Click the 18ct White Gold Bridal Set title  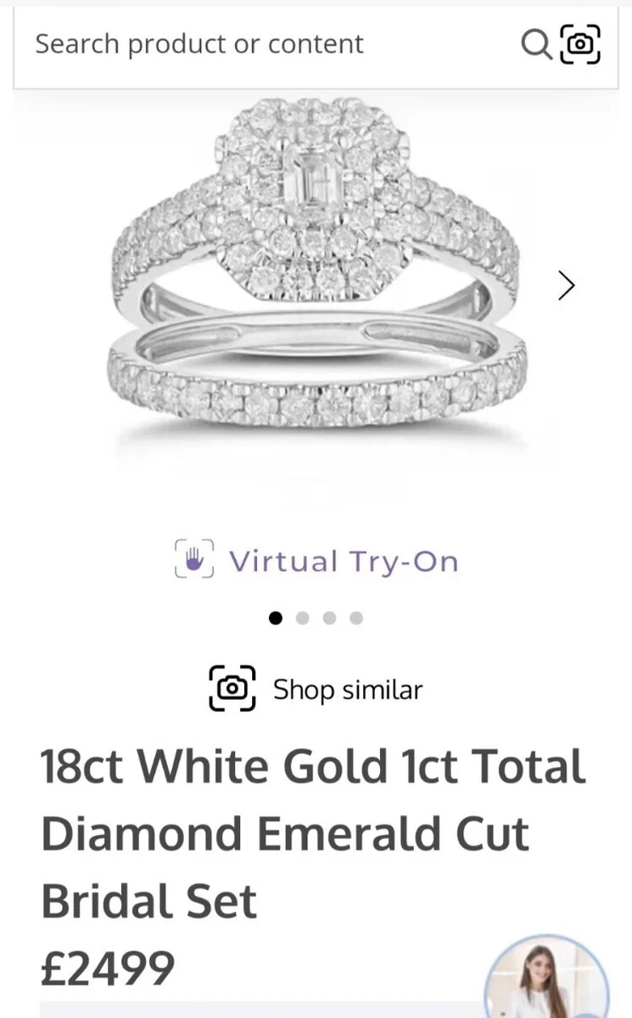pos(313,834)
